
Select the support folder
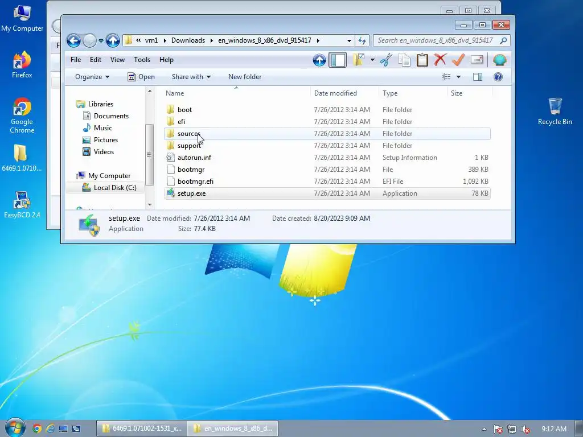pos(327,146)
